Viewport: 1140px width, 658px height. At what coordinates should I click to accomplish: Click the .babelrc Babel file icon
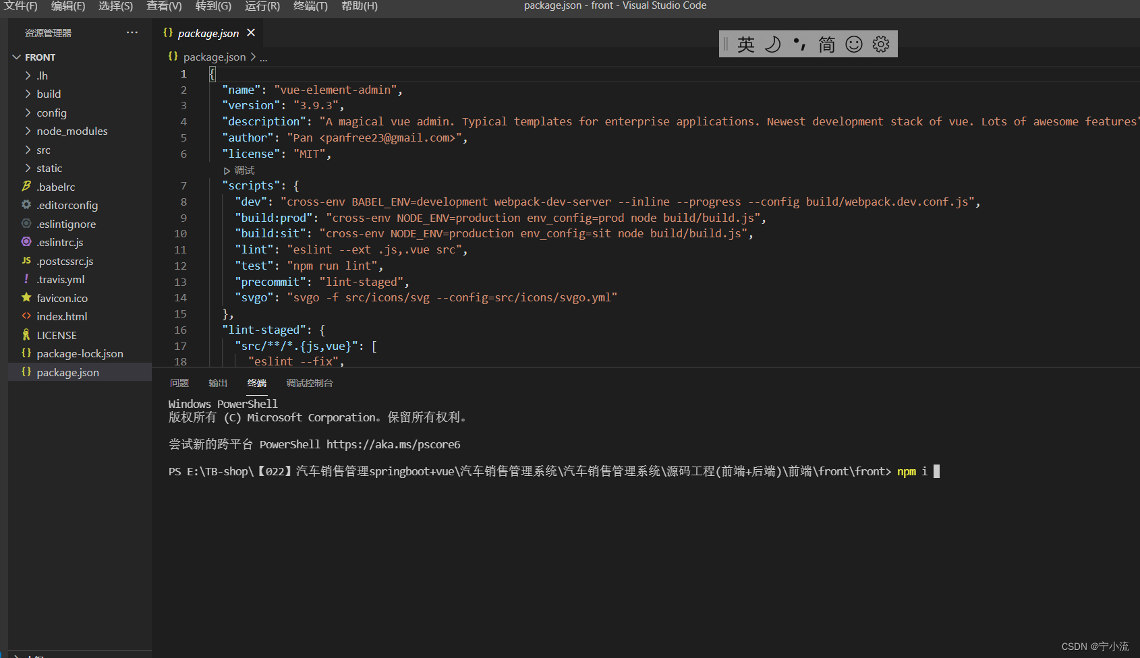click(x=26, y=186)
